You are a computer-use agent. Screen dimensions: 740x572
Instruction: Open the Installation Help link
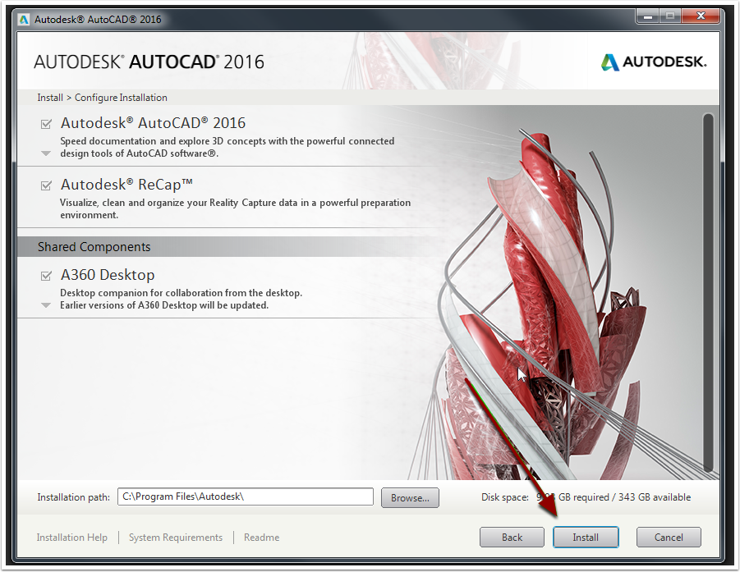click(71, 537)
